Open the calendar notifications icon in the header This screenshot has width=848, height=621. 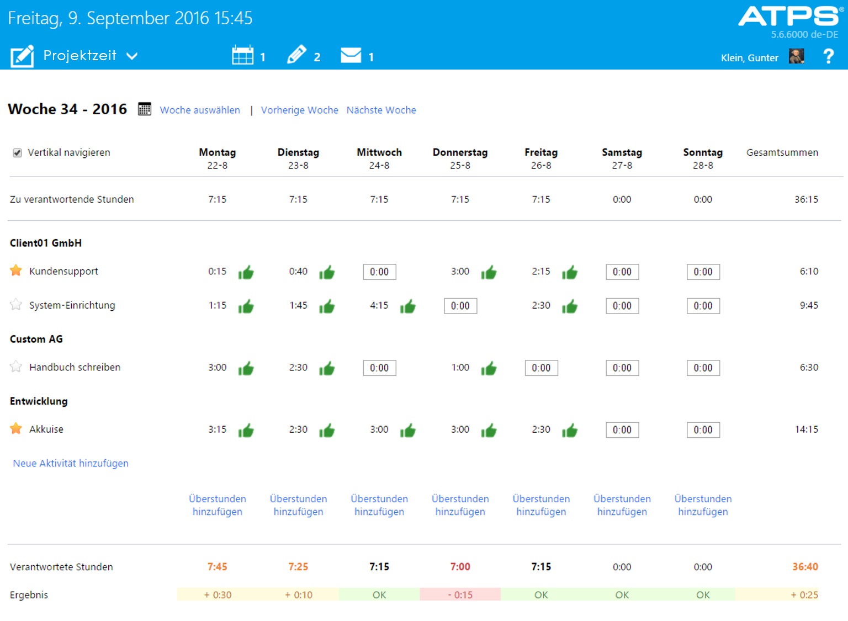coord(242,54)
